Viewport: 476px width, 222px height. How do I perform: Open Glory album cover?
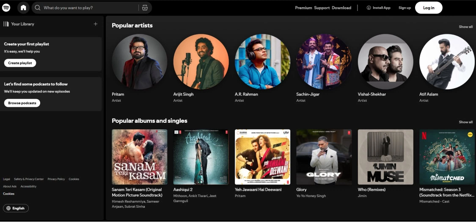[324, 157]
